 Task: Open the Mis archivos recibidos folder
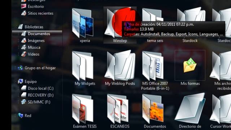tap(221, 66)
